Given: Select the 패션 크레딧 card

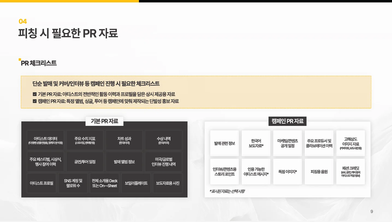Looking at the screenshot, I should [x=351, y=171].
